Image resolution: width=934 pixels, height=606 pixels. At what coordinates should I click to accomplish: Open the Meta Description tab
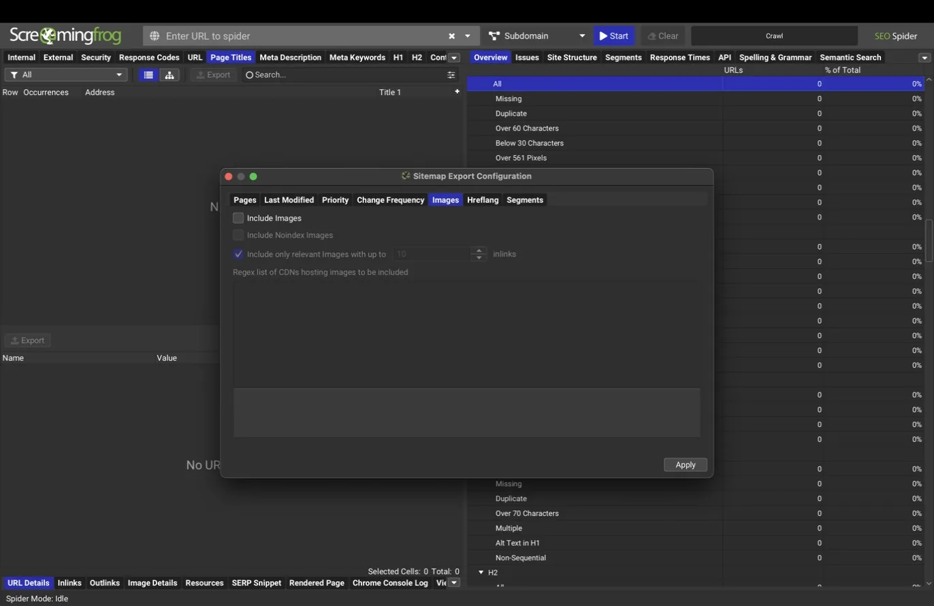coord(290,58)
